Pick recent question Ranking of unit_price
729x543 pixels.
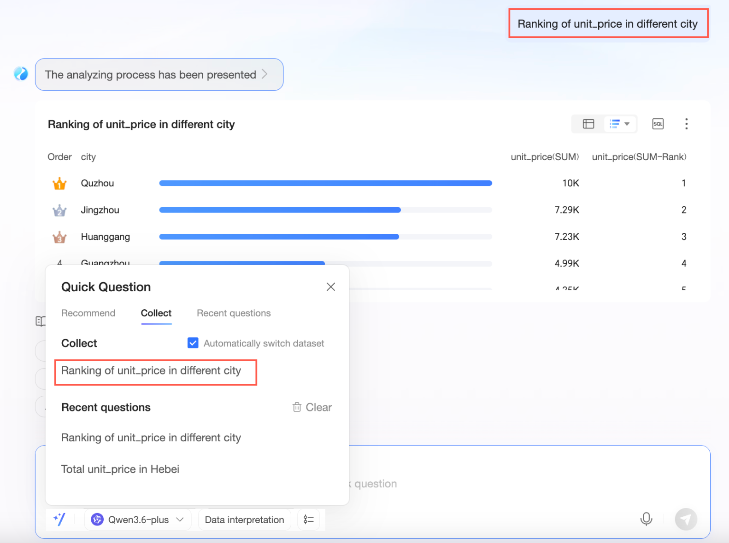(151, 438)
